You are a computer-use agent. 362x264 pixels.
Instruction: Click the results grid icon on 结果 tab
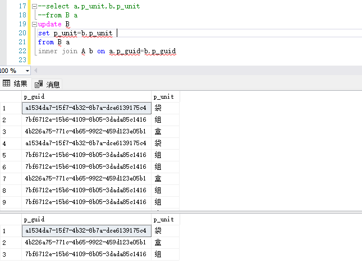pyautogui.click(x=6, y=83)
